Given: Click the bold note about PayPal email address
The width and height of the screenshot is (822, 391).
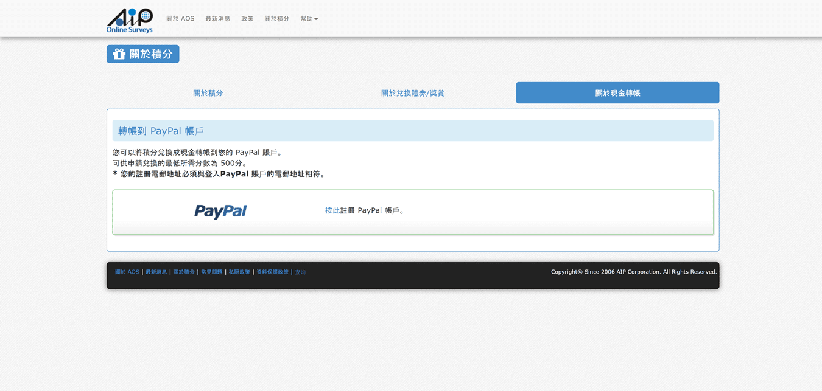Looking at the screenshot, I should 220,174.
